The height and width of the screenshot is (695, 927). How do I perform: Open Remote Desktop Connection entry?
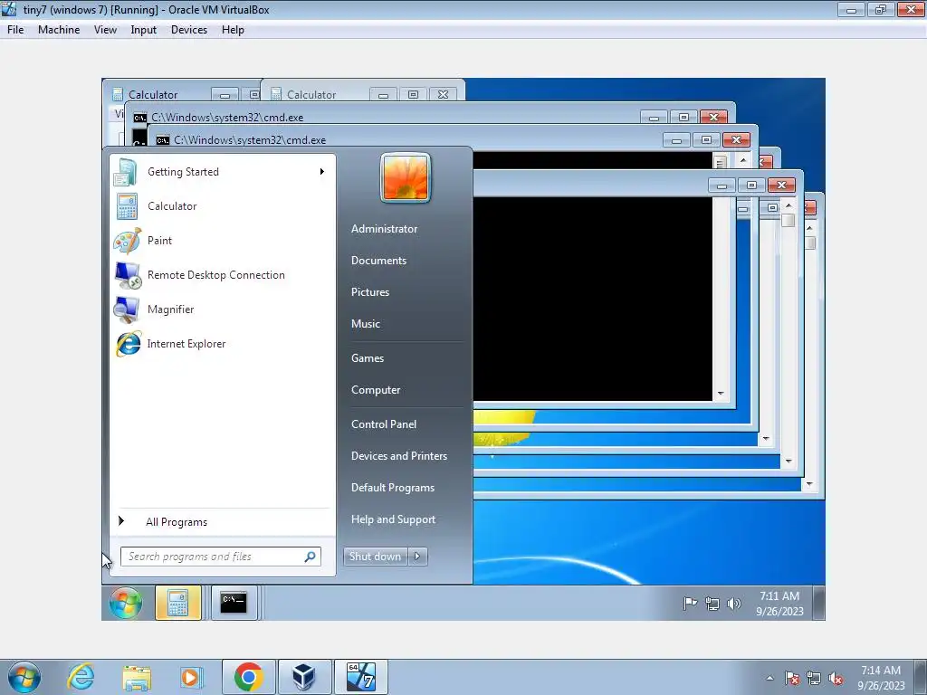[x=222, y=275]
